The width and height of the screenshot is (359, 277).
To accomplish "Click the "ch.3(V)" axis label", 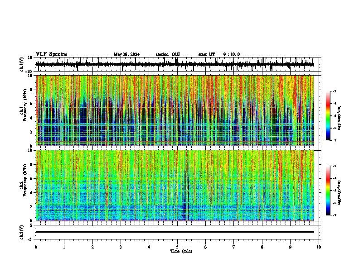I will point(22,232).
